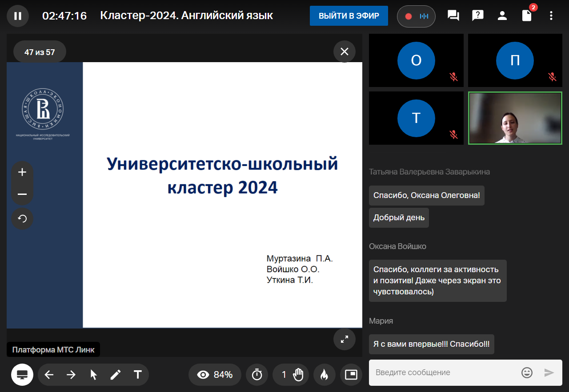Go to the next slide arrow
The image size is (569, 392).
point(71,375)
